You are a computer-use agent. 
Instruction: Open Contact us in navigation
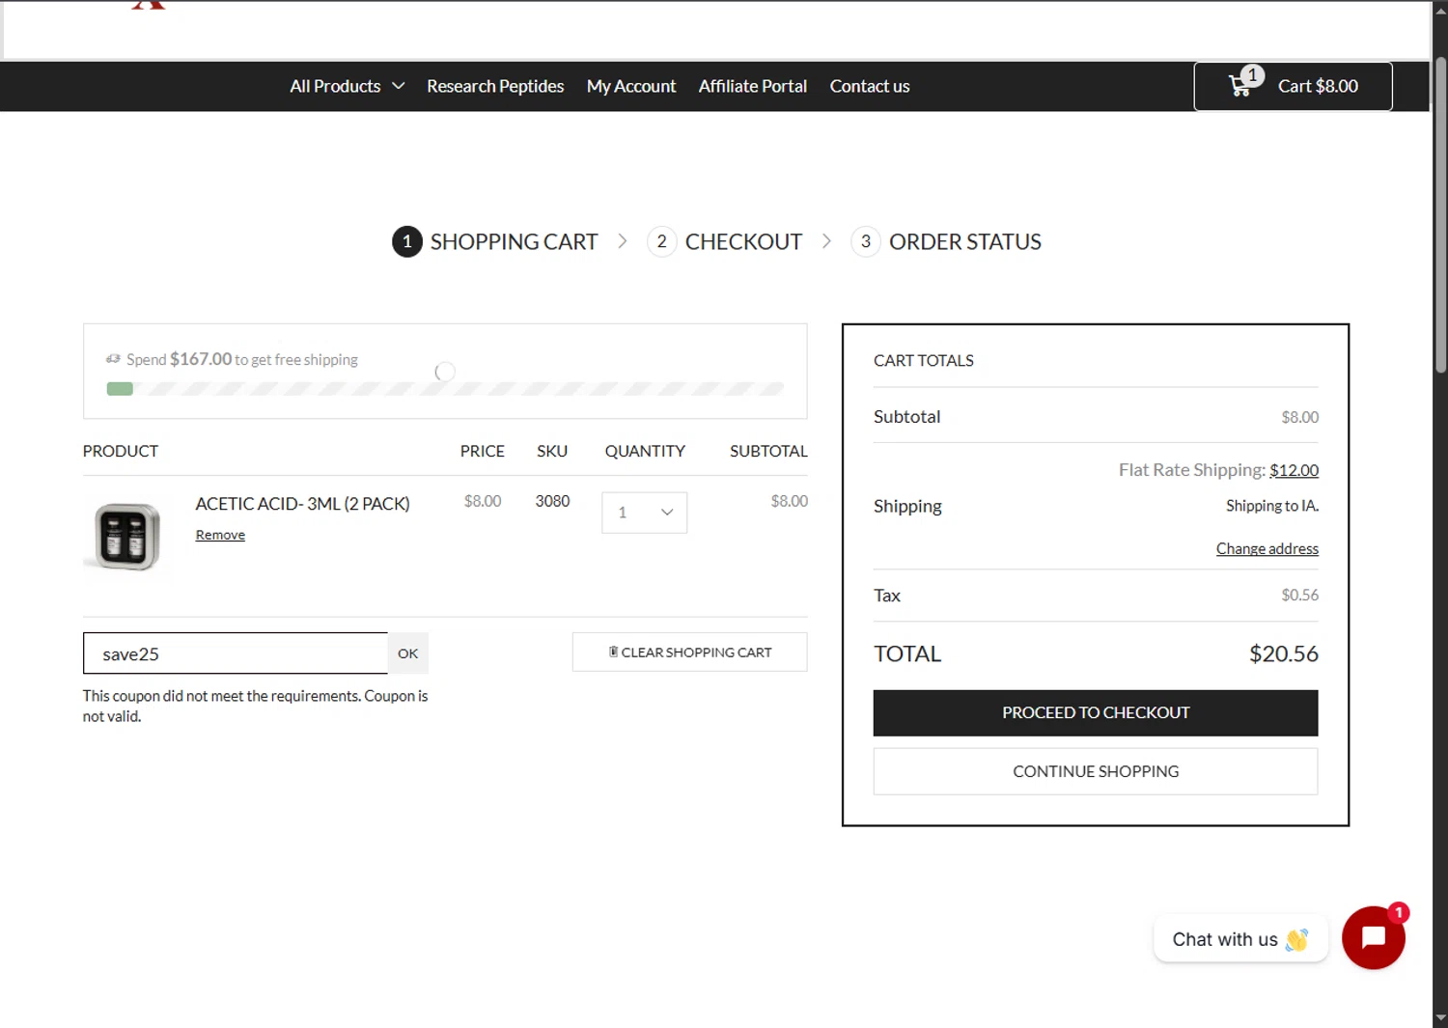pos(870,86)
